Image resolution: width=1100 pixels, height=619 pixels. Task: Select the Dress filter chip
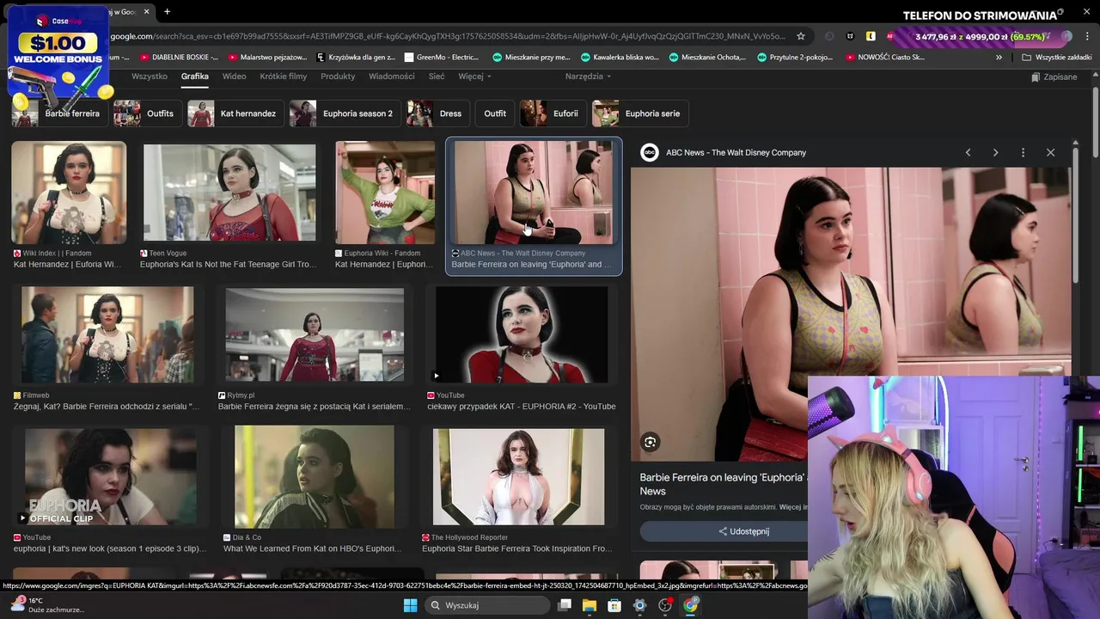point(437,113)
